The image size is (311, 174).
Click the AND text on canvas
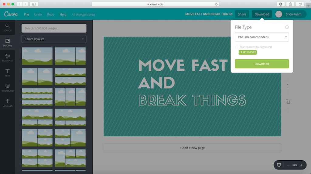(x=156, y=83)
